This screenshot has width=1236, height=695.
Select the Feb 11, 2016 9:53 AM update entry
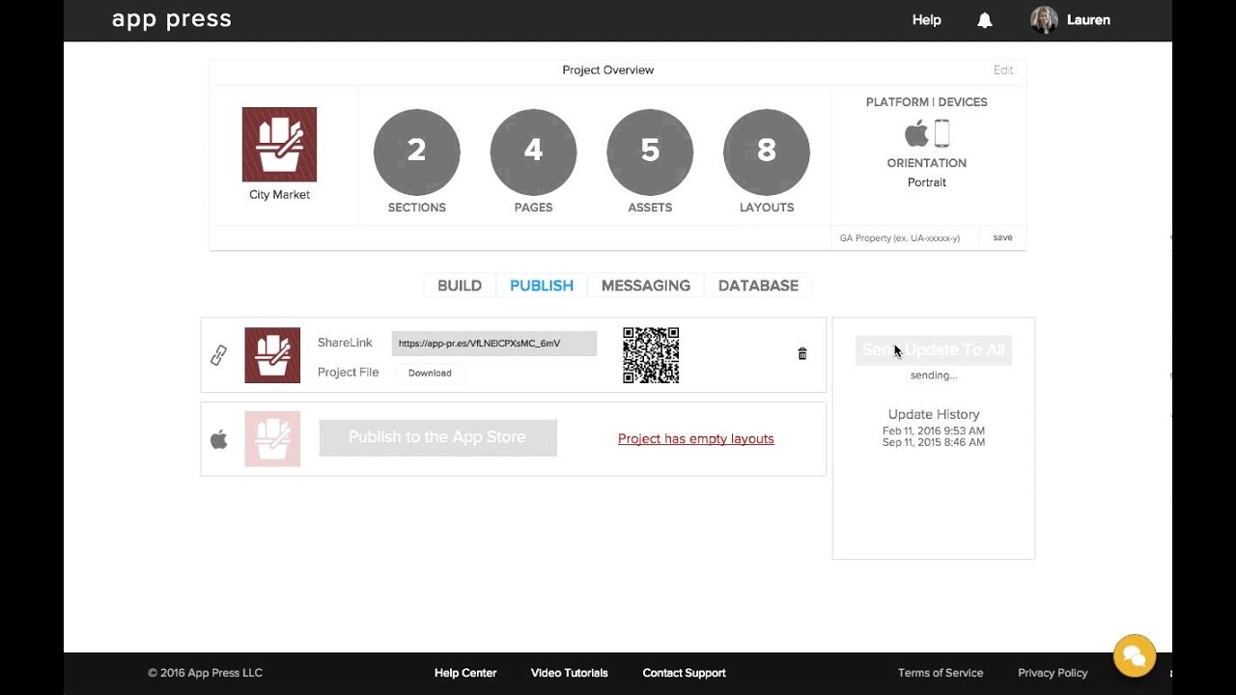coord(934,431)
